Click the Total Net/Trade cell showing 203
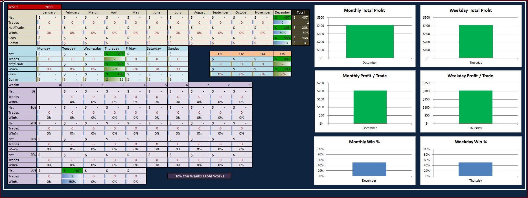The width and height of the screenshot is (528, 198). tap(301, 28)
